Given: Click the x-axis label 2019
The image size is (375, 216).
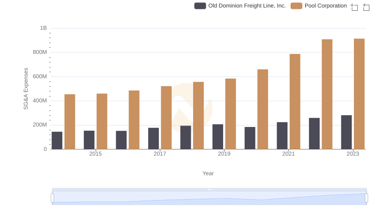Looking at the screenshot, I should click(224, 154).
